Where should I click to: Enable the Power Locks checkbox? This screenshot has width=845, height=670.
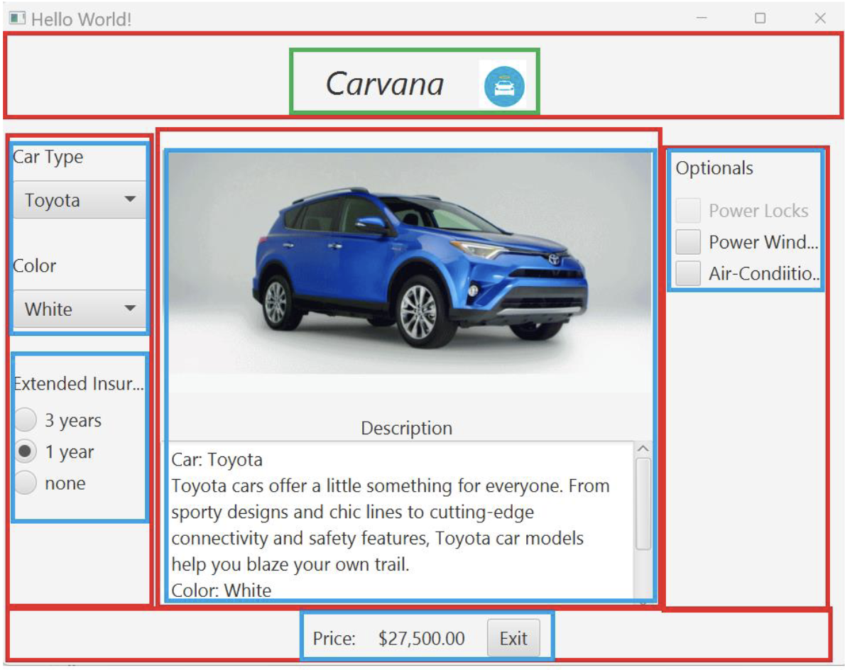[687, 210]
